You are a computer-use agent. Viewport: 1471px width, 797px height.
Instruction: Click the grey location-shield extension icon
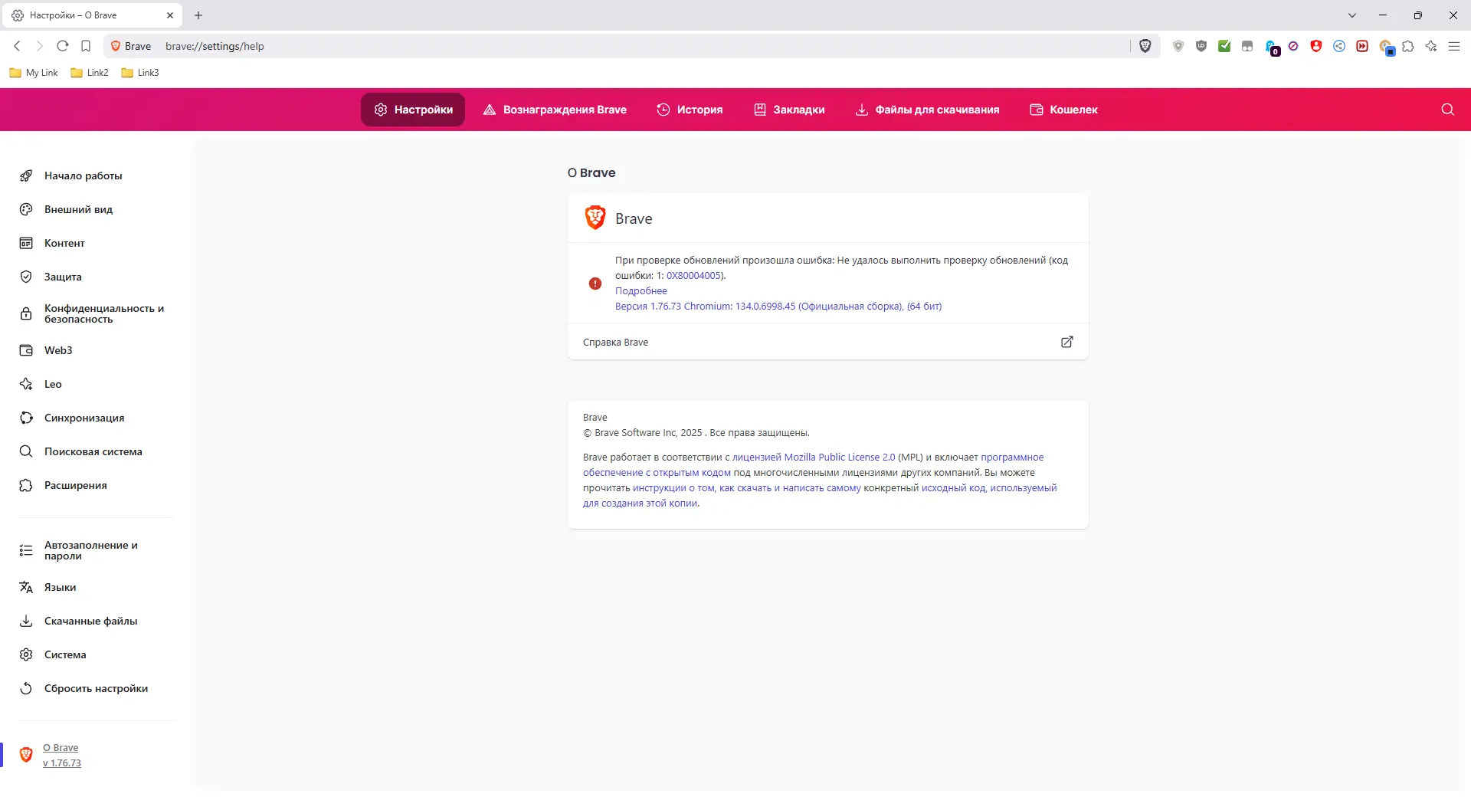[1178, 46]
